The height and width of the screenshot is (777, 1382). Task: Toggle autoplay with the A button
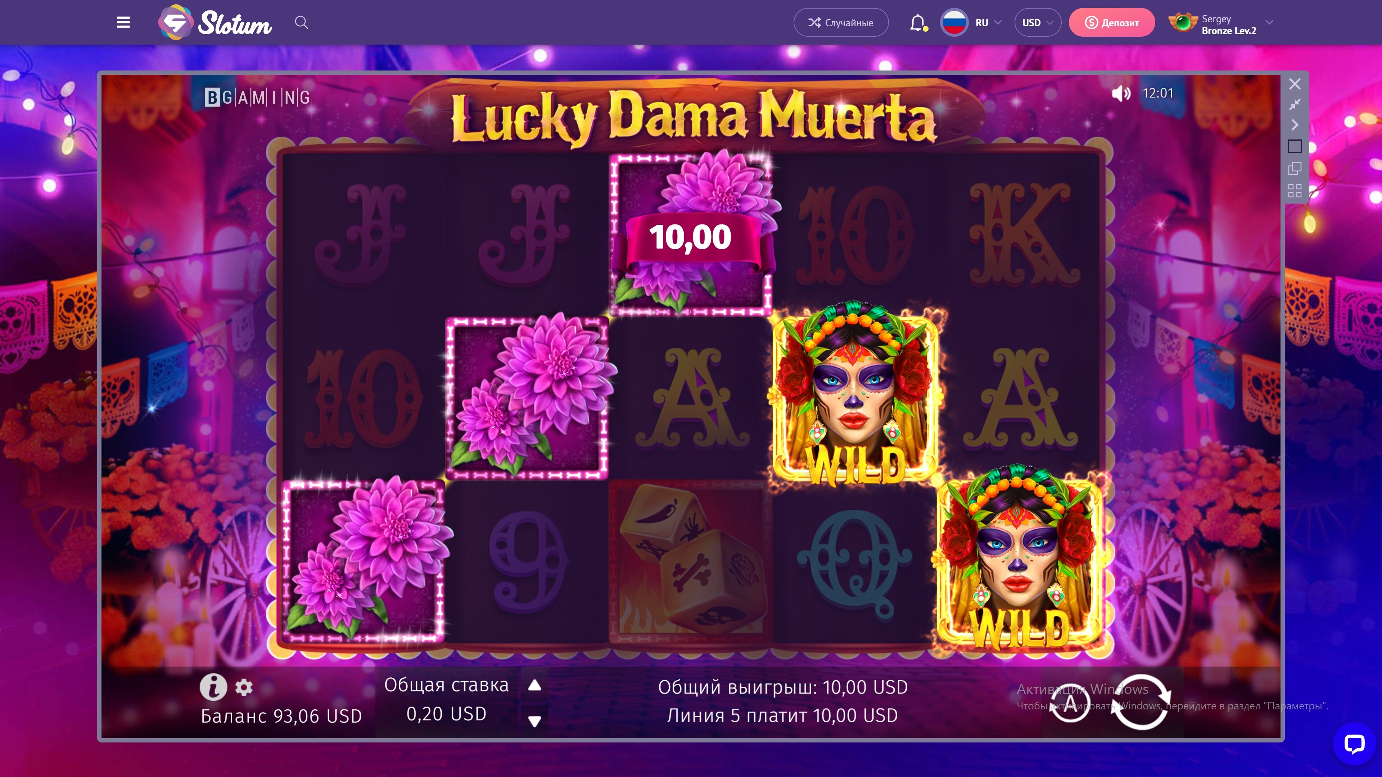(1069, 703)
